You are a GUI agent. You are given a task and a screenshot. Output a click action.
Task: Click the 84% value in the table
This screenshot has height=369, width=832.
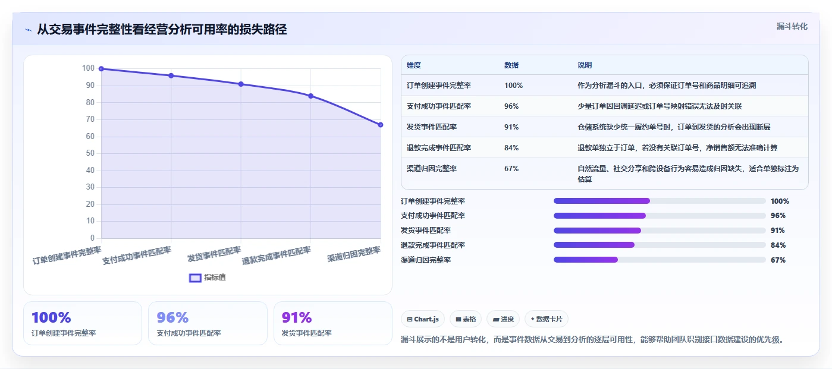click(x=511, y=148)
